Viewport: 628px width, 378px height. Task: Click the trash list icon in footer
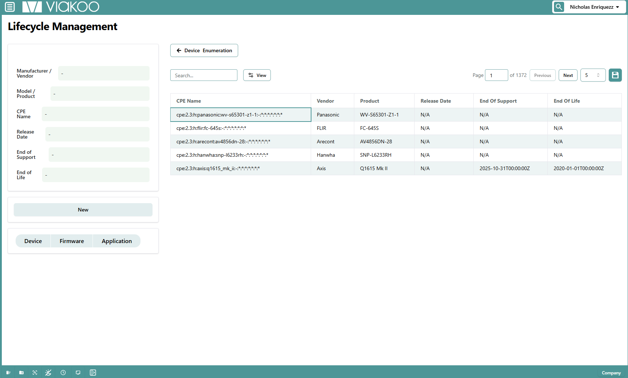click(x=8, y=373)
